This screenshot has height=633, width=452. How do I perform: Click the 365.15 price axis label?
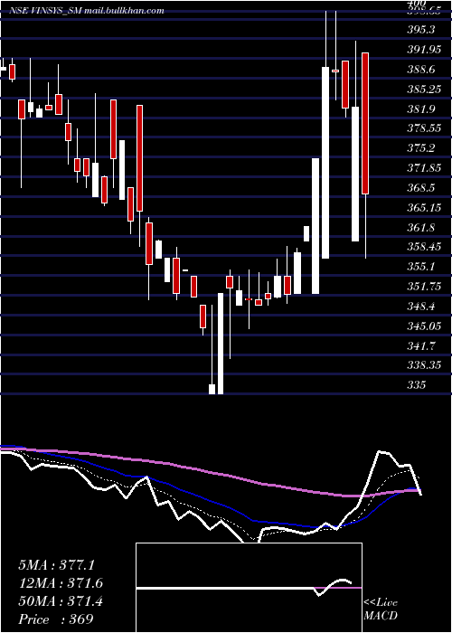click(423, 207)
